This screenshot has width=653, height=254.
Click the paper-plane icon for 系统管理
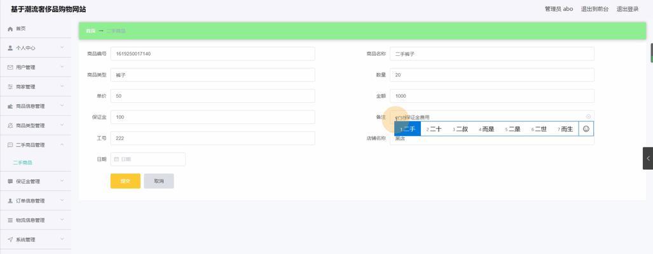tap(10, 239)
